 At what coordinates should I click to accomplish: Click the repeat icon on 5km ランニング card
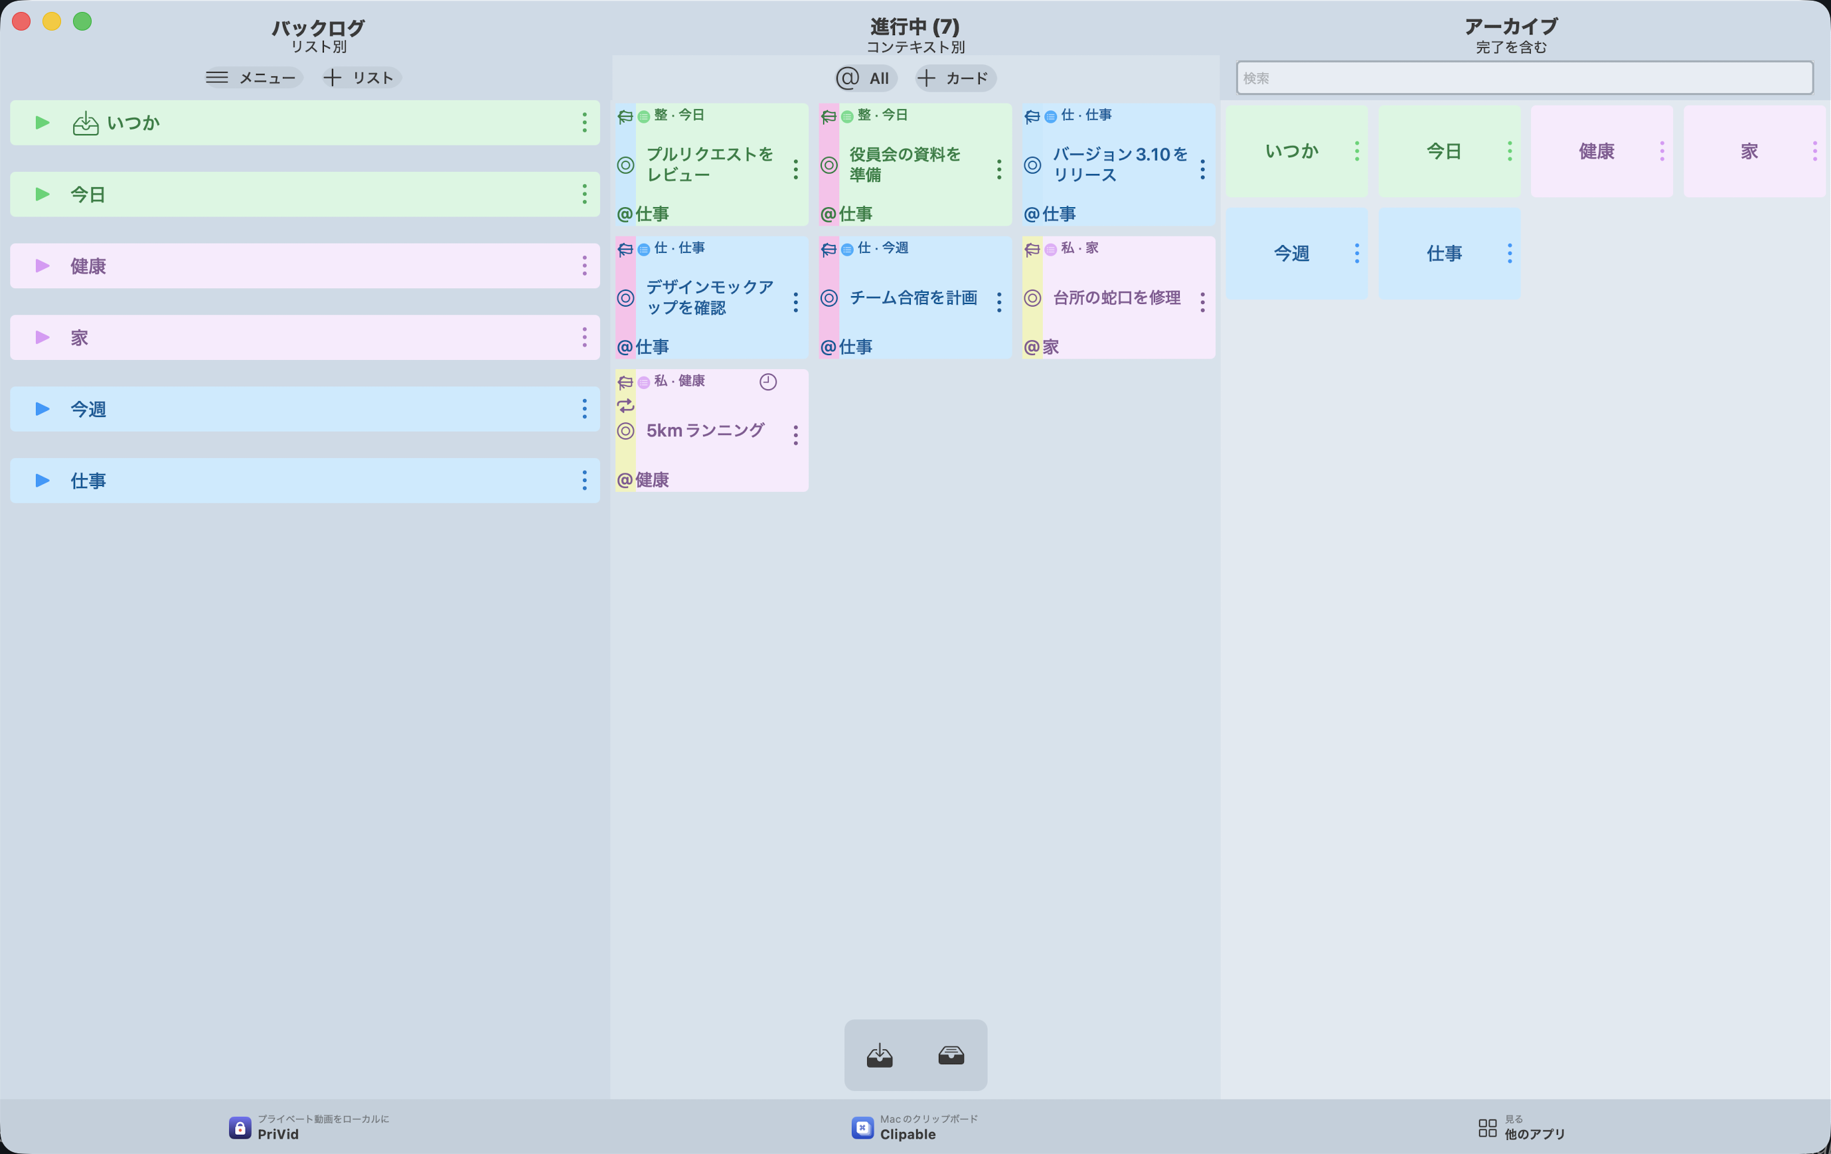[x=625, y=406]
